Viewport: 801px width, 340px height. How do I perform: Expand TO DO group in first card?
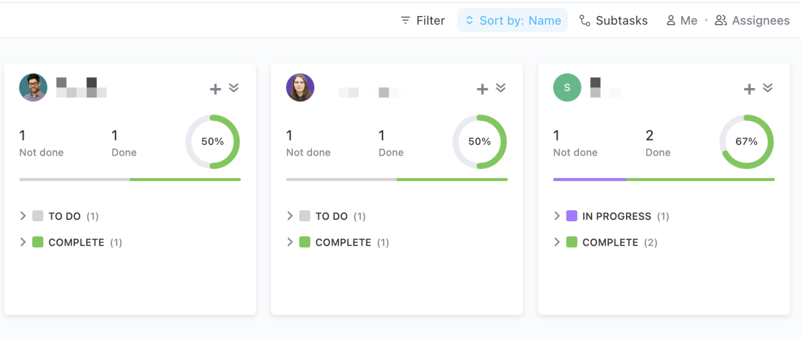tap(23, 216)
